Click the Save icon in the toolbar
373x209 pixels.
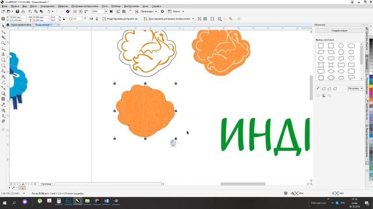coord(17,12)
